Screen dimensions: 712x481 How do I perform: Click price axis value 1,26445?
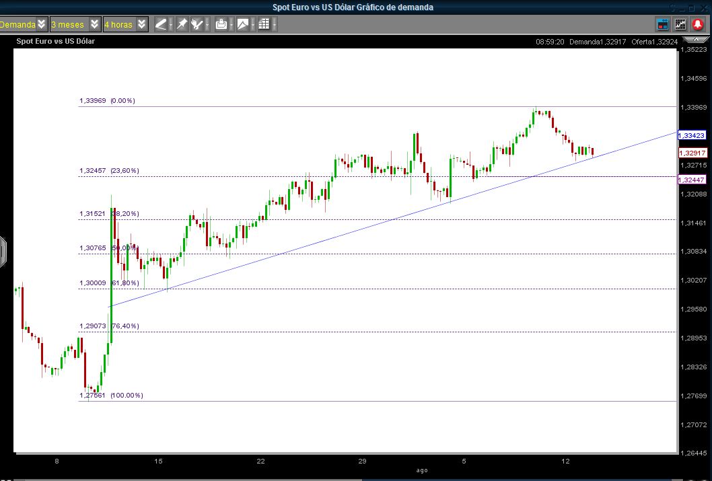click(x=693, y=453)
